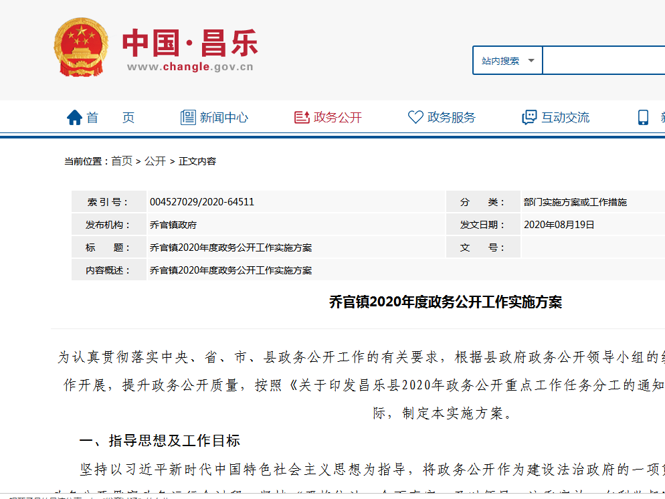665x499 pixels.
Task: Open the 新闻中心 menu text
Action: [x=224, y=118]
